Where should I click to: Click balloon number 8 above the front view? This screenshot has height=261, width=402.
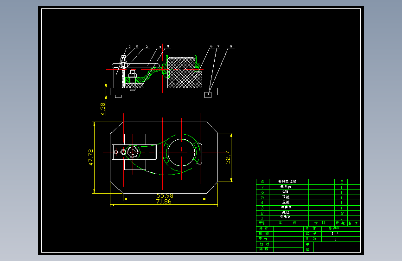[231, 46]
